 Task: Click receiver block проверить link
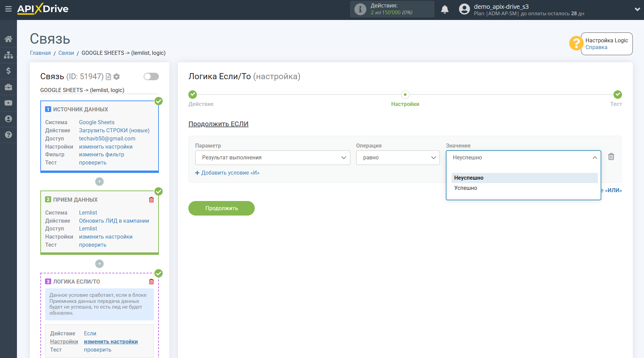(x=92, y=245)
